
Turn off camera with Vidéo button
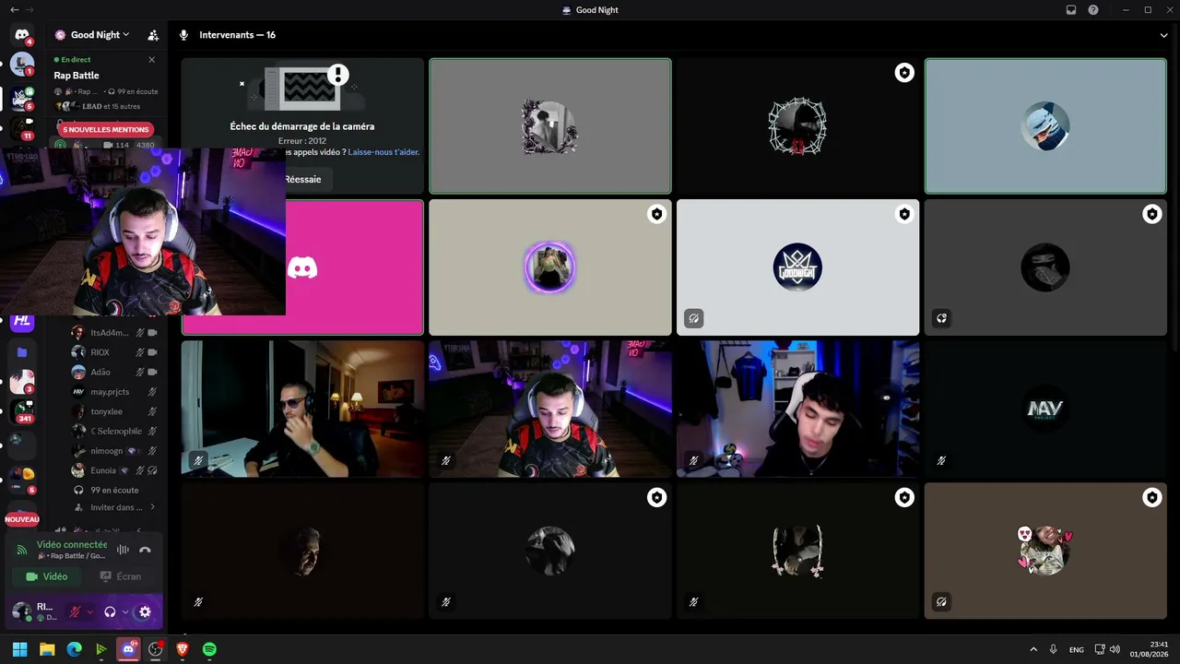point(46,576)
